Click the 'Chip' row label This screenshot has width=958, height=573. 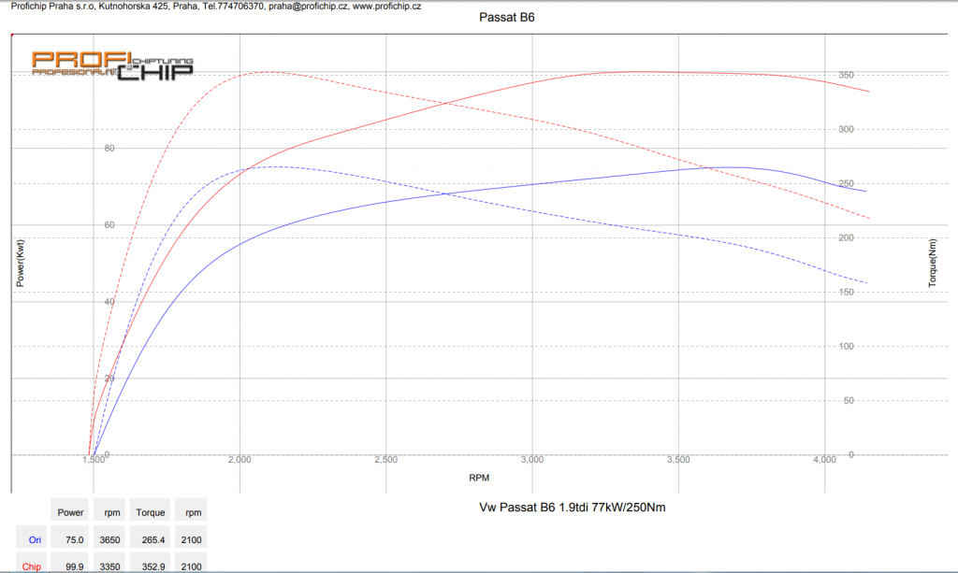coord(32,566)
